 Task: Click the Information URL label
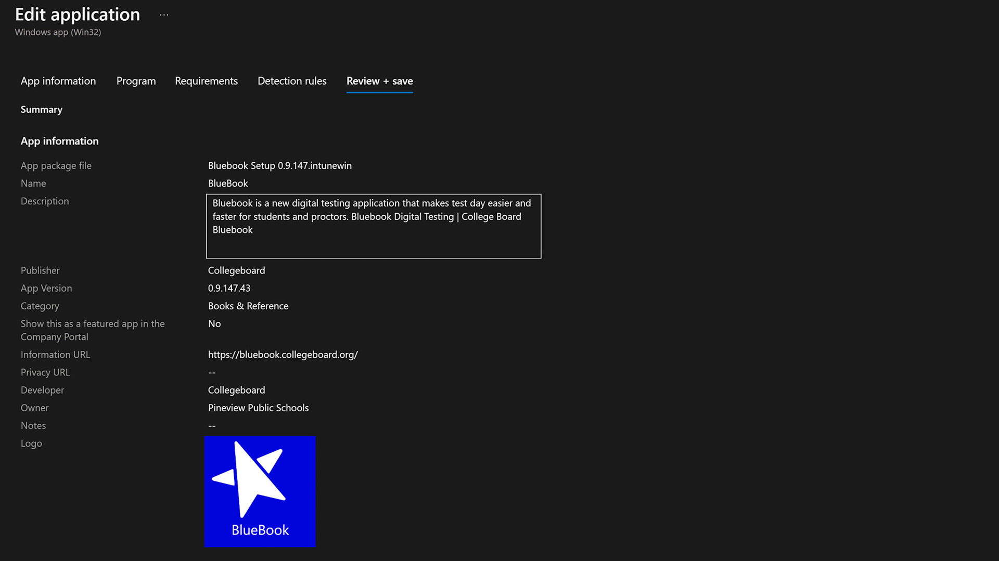coord(55,355)
